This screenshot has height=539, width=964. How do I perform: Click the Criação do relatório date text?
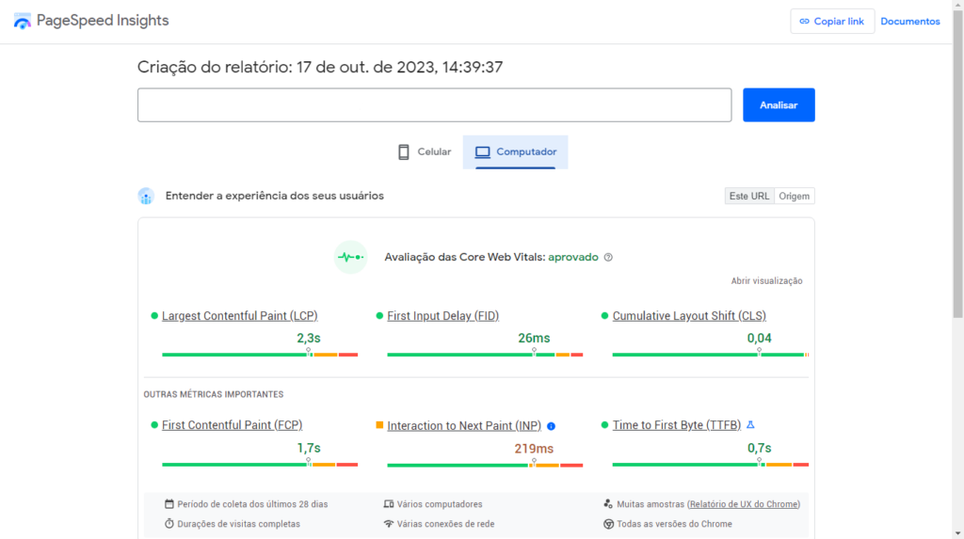click(320, 67)
